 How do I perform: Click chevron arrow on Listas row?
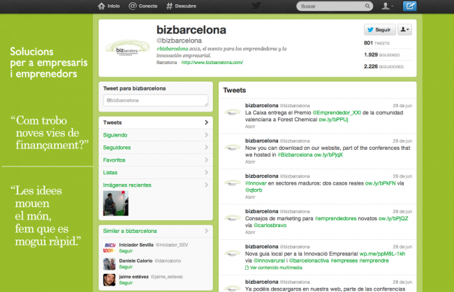pos(207,172)
